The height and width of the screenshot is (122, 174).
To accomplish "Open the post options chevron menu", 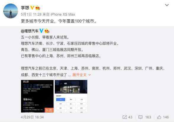I will [x=167, y=5].
